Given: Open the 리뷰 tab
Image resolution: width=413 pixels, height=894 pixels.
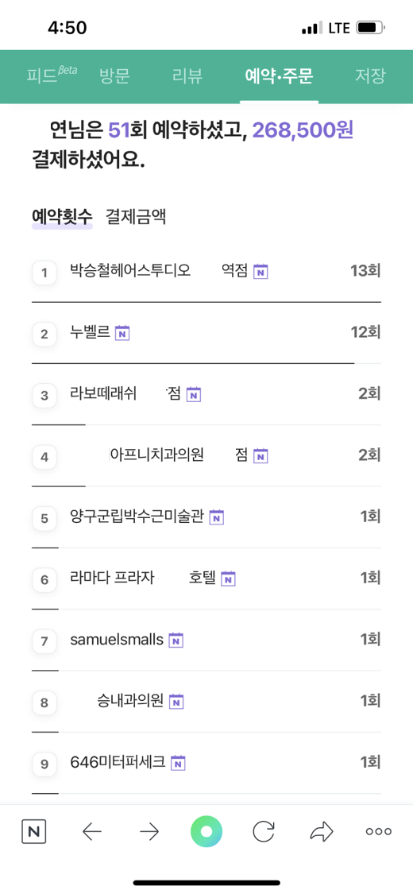Looking at the screenshot, I should click(x=187, y=75).
